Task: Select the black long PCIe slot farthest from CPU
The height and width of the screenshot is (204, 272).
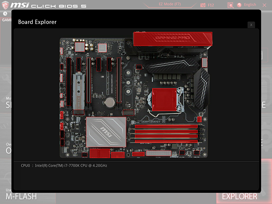Action: point(69,82)
